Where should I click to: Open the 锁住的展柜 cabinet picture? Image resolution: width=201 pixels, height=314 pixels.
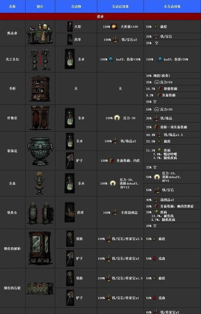[x=40, y=248]
